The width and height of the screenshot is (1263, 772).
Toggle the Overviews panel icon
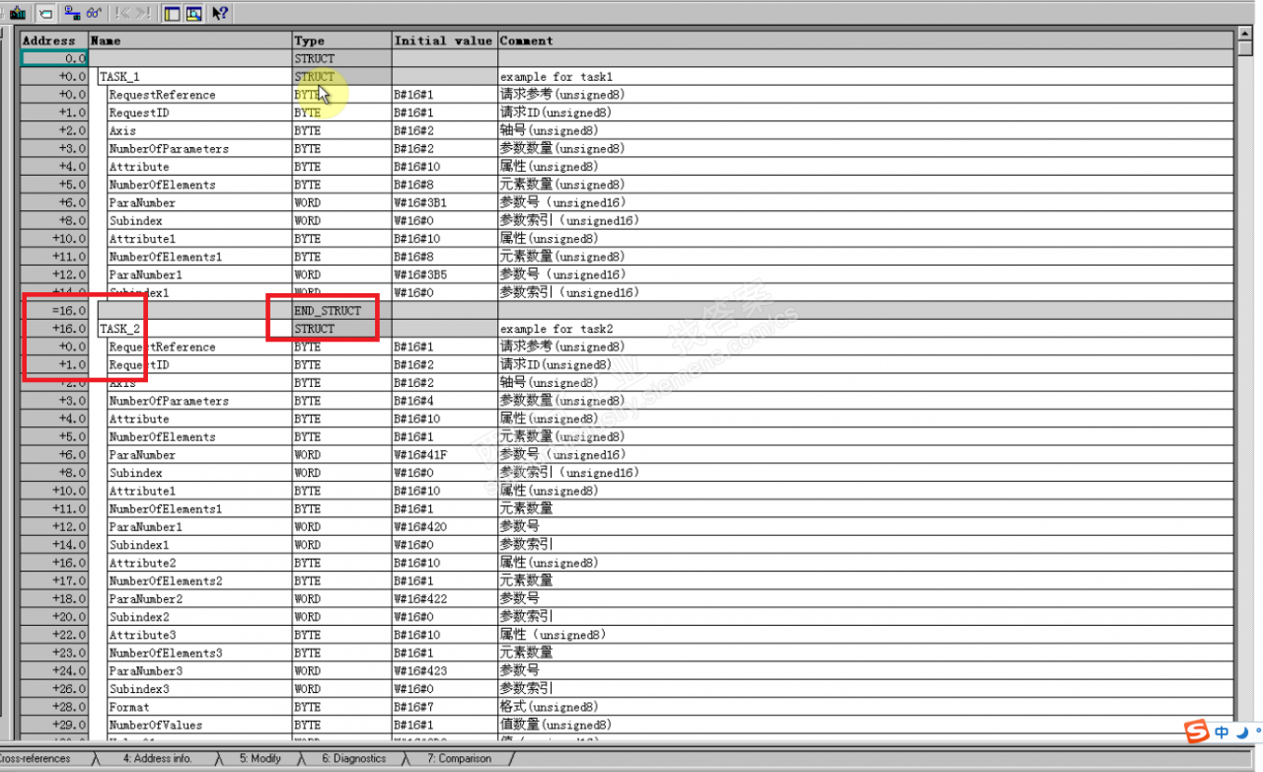coord(172,13)
